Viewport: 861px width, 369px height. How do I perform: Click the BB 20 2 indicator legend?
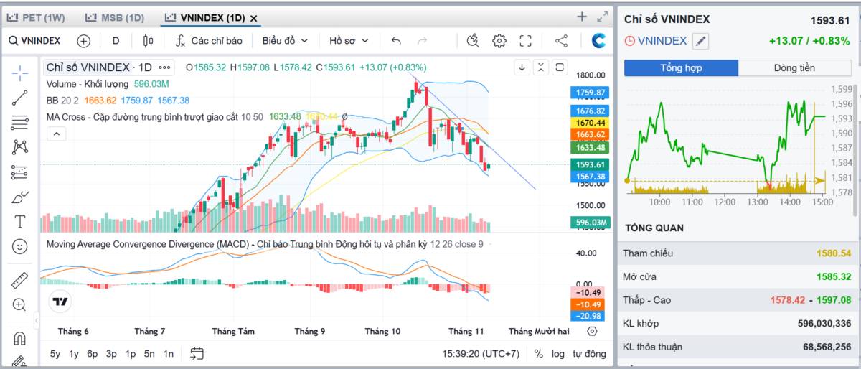coord(62,101)
